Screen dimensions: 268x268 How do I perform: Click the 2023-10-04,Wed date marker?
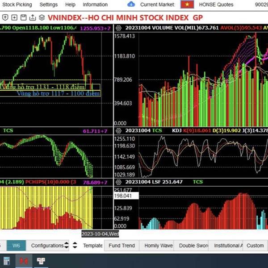pos(100,234)
